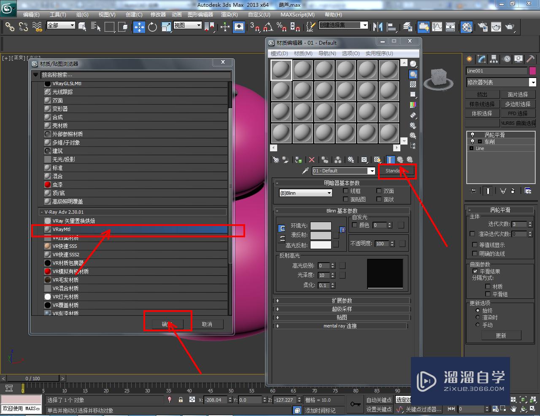Click 取消 cancel button in browser
The height and width of the screenshot is (416, 540).
pyautogui.click(x=207, y=324)
